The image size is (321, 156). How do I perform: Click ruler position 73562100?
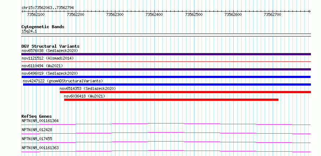click(x=36, y=14)
